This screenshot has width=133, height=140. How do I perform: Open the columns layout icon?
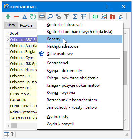[x=83, y=17]
